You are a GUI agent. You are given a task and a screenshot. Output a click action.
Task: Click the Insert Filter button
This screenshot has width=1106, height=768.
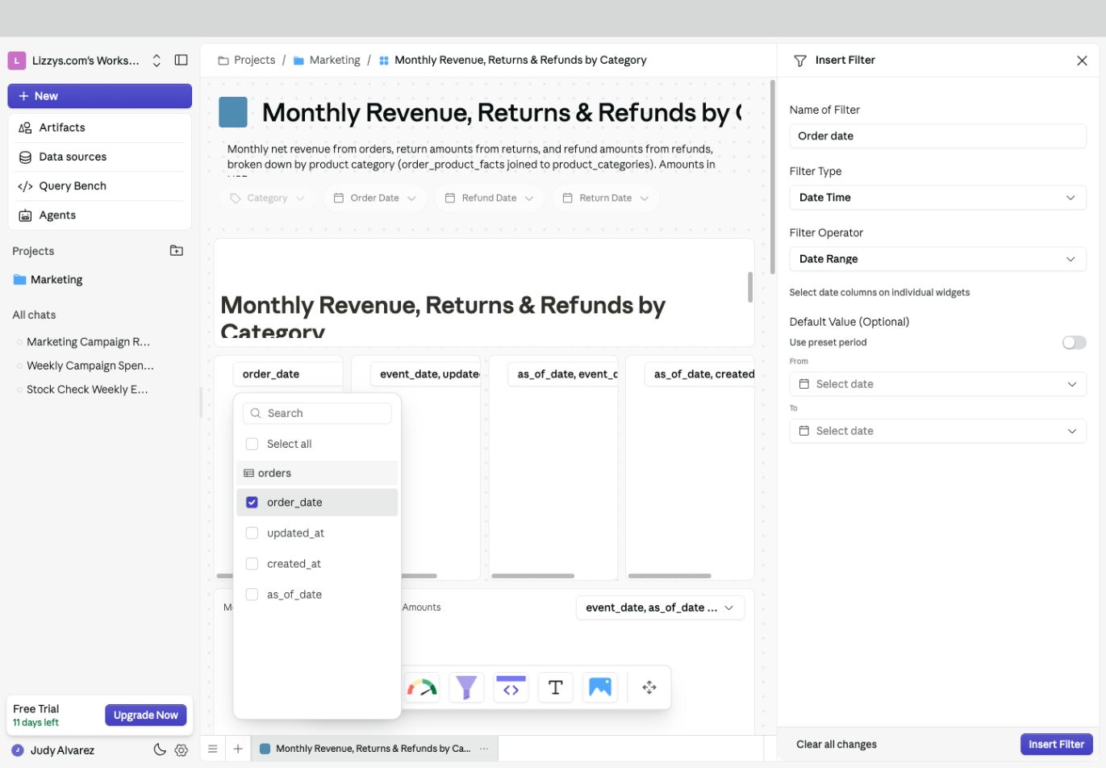point(1056,744)
